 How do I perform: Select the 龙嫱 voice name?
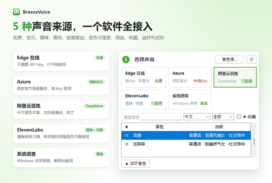[137, 135]
